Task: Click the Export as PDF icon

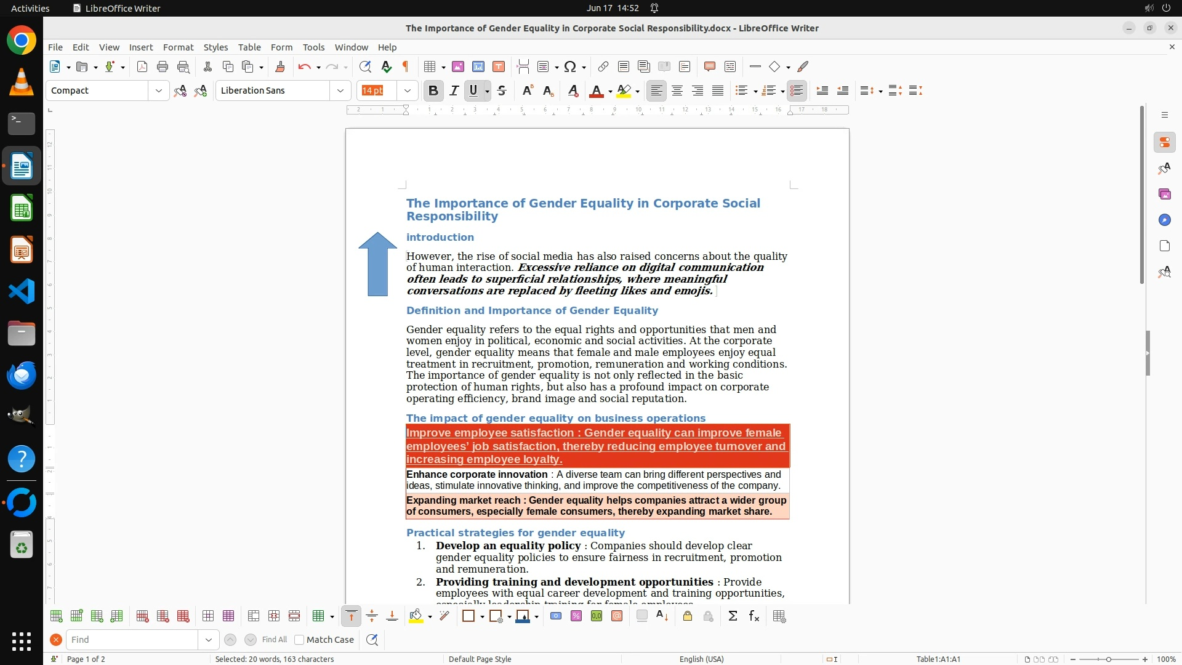Action: coord(142,66)
